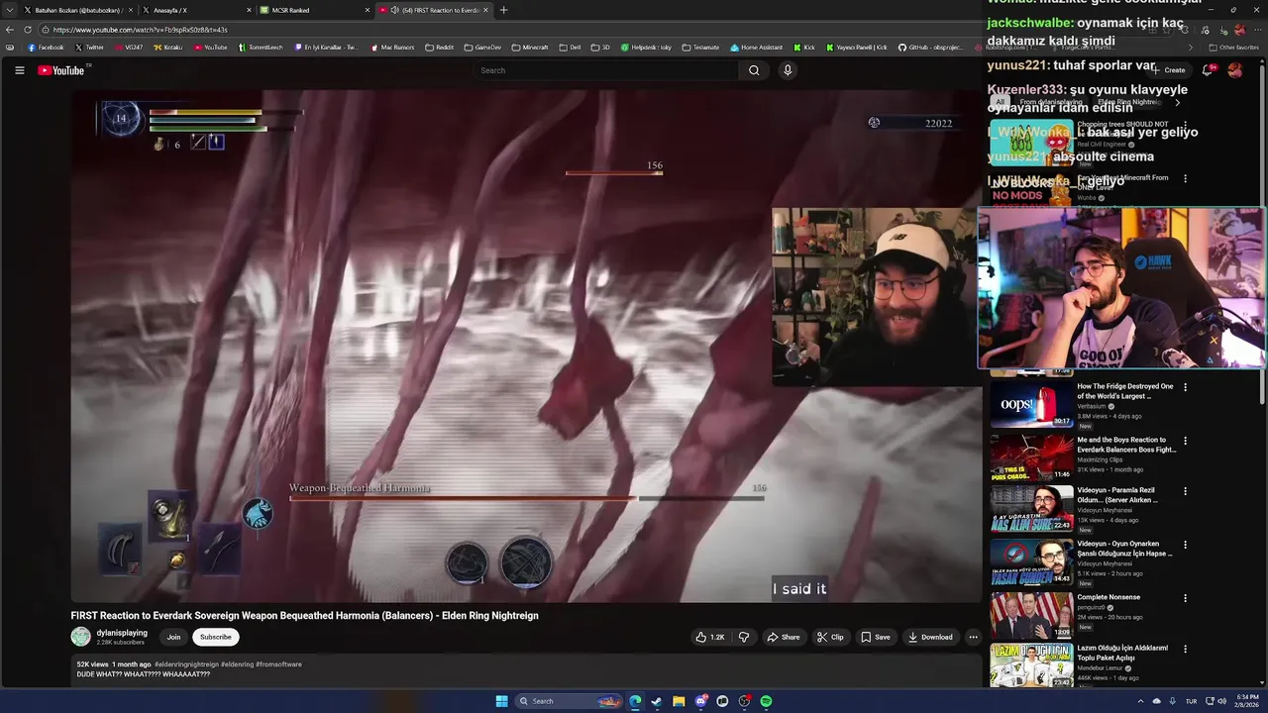The width and height of the screenshot is (1268, 713).
Task: Open Home Assistant bookmark
Action: tap(756, 48)
